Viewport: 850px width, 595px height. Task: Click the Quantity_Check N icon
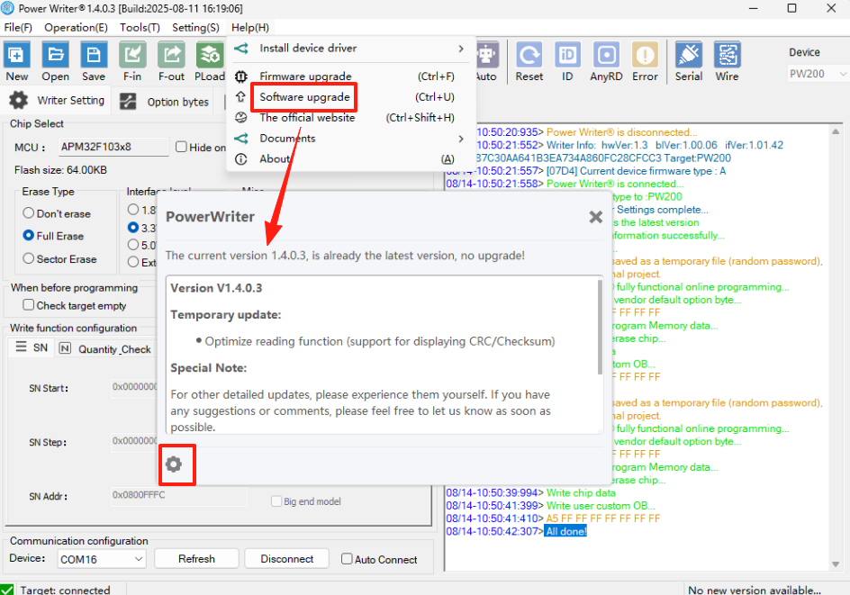[65, 347]
